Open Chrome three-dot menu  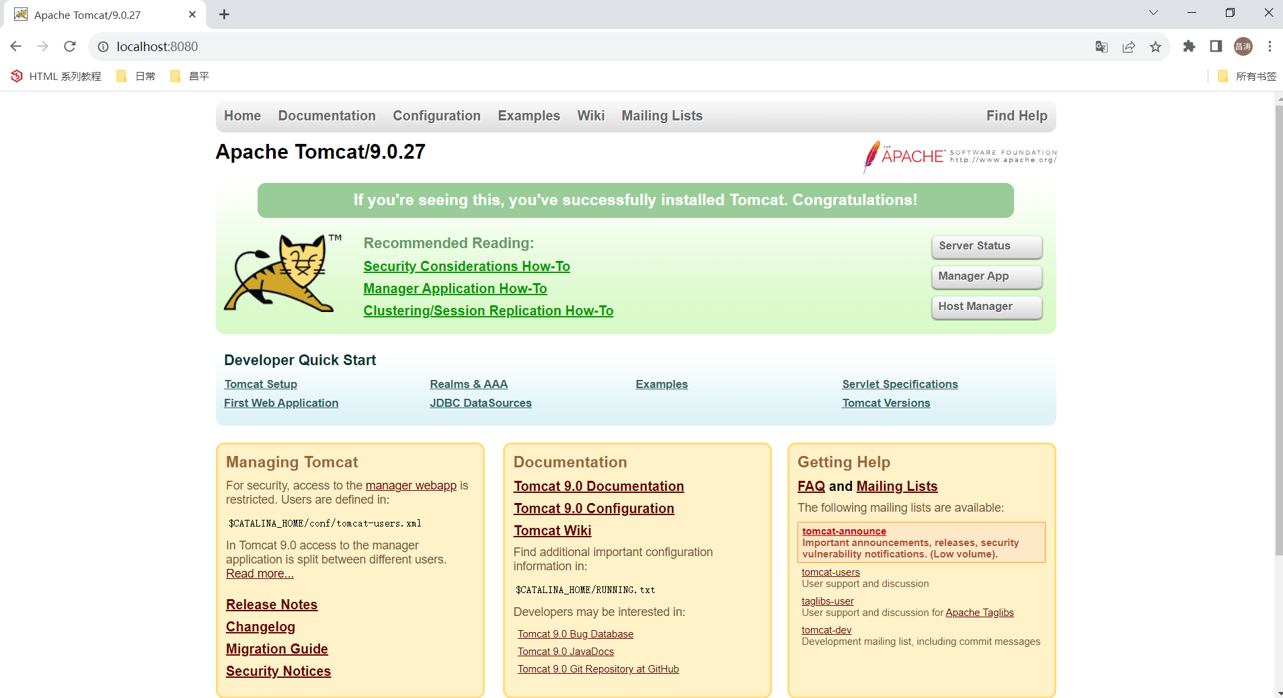(1270, 46)
